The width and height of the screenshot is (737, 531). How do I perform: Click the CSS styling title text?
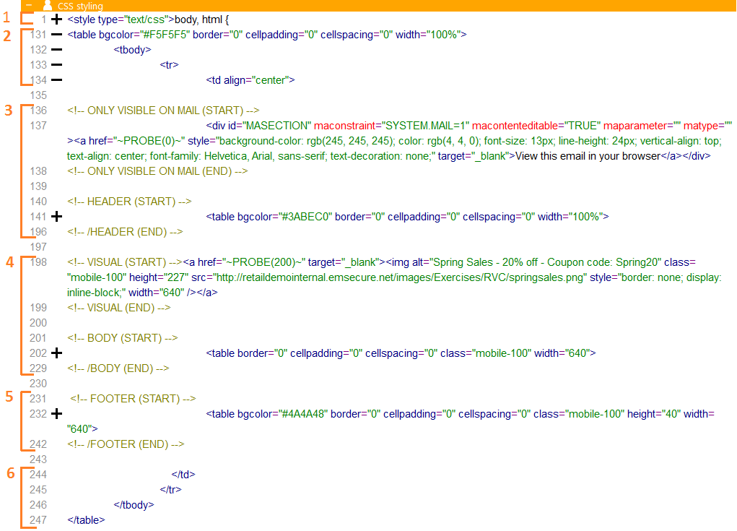[80, 7]
